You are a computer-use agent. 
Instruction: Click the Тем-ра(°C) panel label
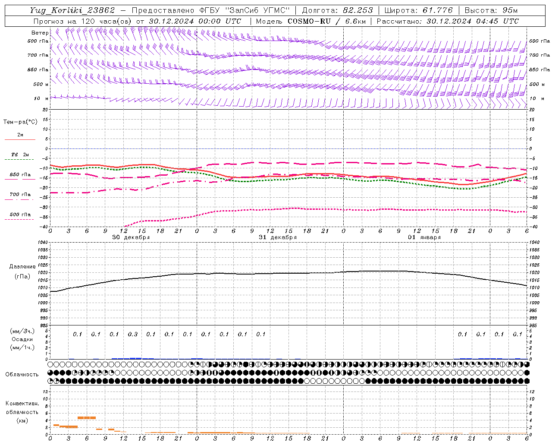[20, 122]
